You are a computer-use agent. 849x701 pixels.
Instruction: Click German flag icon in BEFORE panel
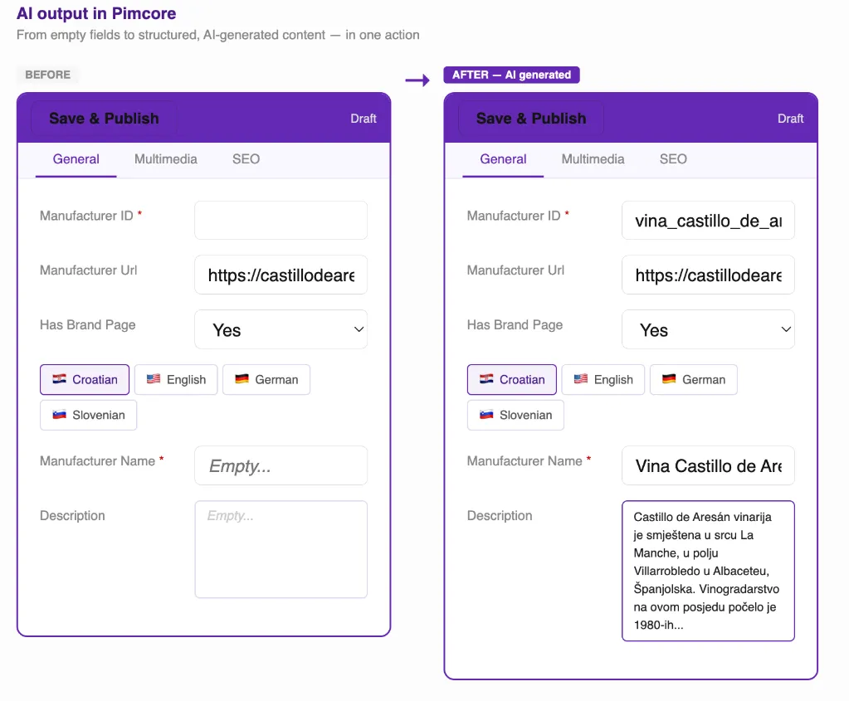242,379
